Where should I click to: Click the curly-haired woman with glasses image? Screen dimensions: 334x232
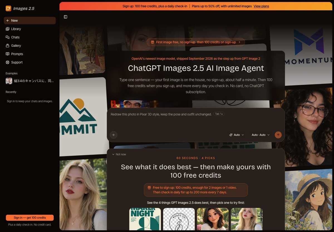[308, 126]
